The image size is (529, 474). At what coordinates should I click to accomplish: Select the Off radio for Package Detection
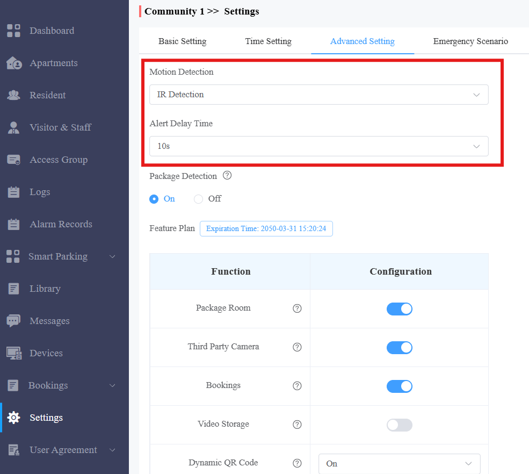198,199
